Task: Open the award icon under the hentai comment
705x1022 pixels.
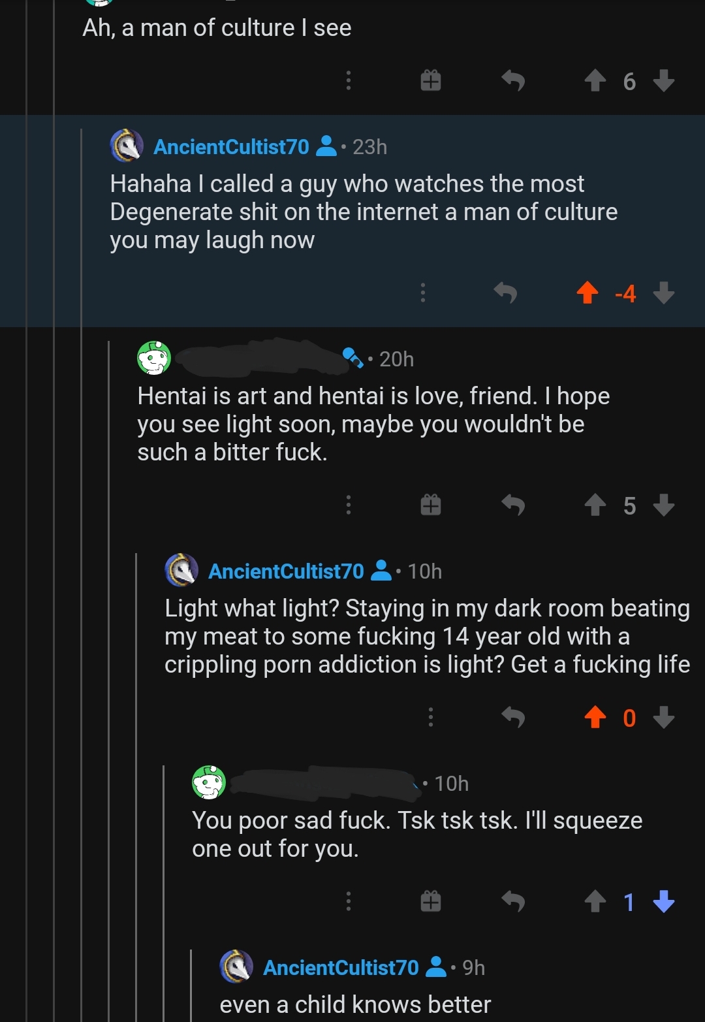Action: 430,505
